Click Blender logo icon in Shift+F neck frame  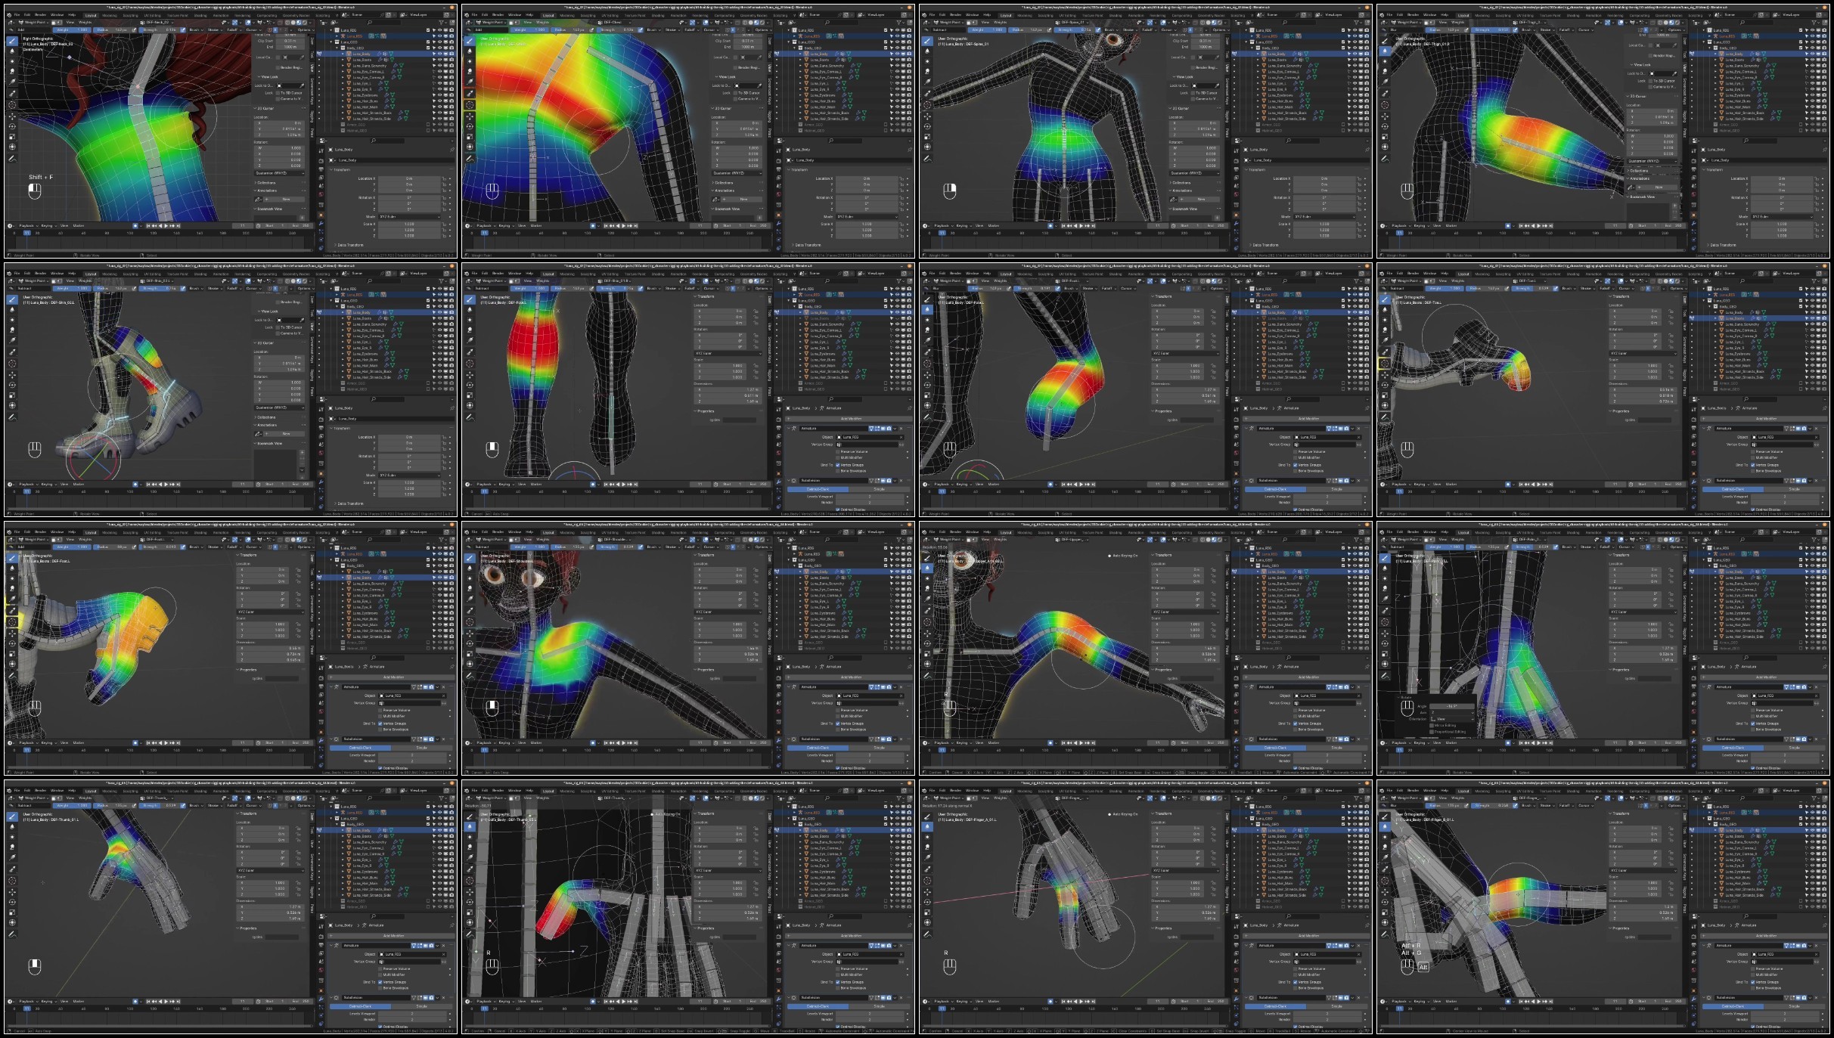click(9, 14)
